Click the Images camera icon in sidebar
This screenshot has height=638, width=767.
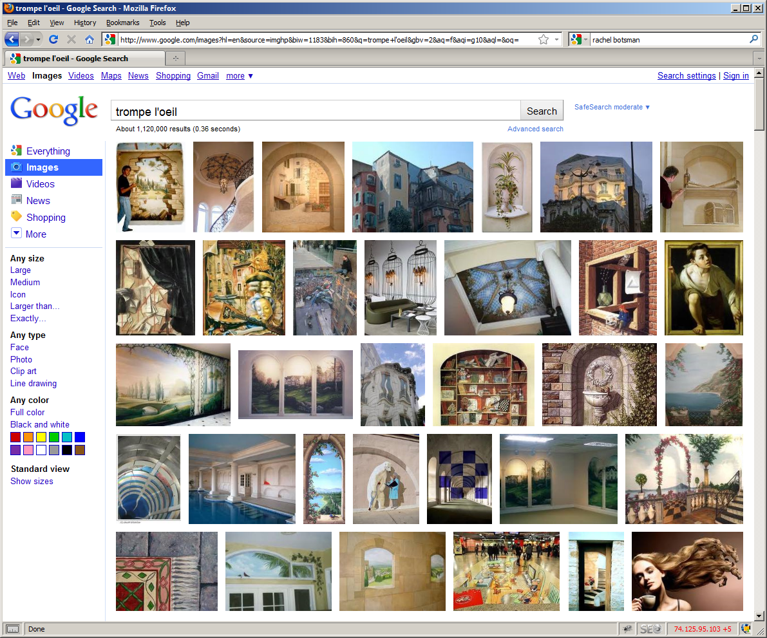tap(17, 167)
